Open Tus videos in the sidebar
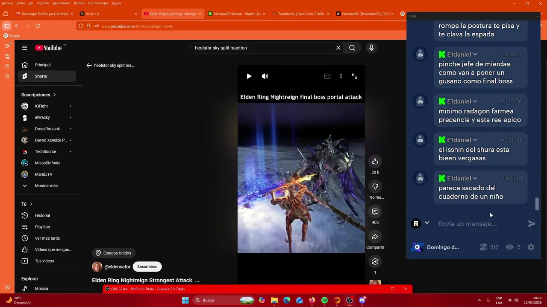This screenshot has height=307, width=547. [x=47, y=261]
